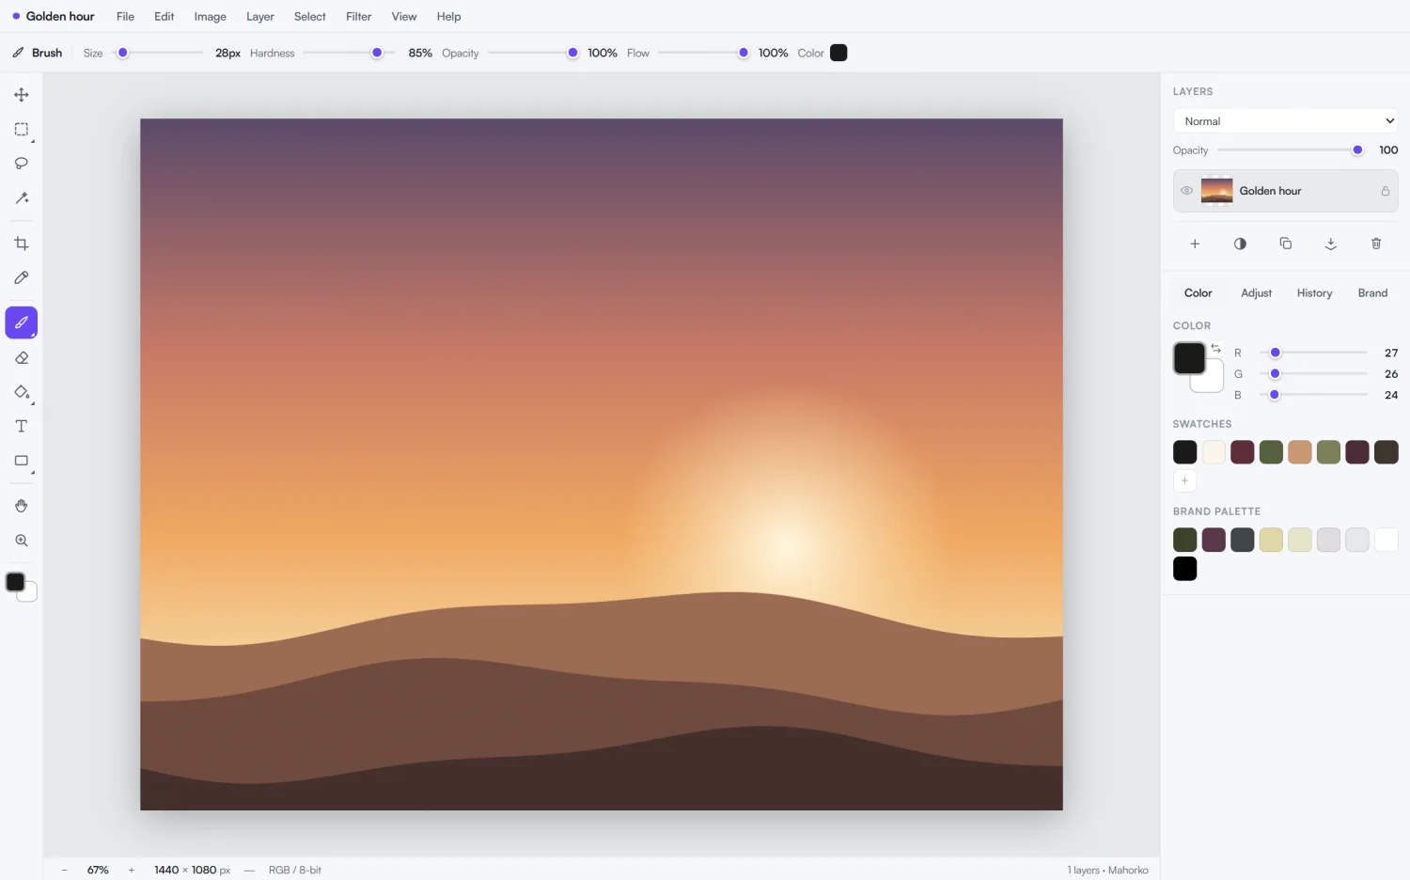This screenshot has height=880, width=1410.
Task: Select the Move tool
Action: [x=21, y=95]
